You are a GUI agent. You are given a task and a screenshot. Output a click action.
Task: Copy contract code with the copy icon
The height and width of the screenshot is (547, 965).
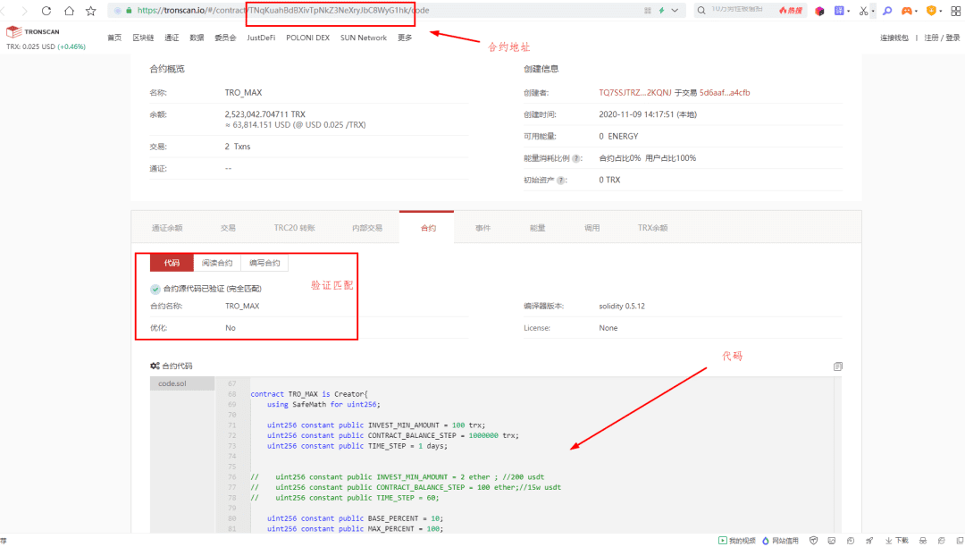click(x=837, y=366)
